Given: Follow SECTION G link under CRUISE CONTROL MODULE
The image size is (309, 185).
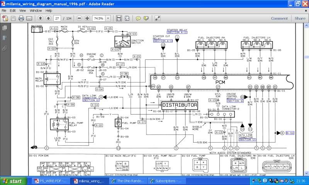Looking at the screenshot, I should [x=235, y=101].
